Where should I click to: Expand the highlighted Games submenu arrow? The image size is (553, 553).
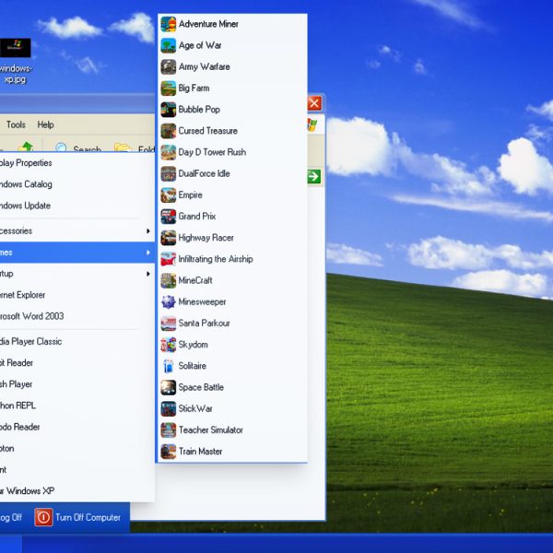[x=148, y=253]
